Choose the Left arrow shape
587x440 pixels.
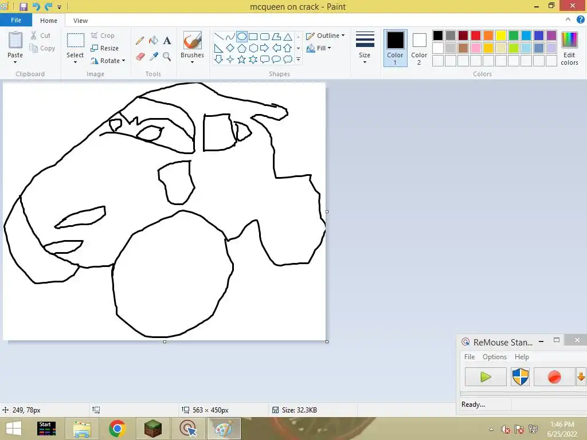(x=276, y=48)
